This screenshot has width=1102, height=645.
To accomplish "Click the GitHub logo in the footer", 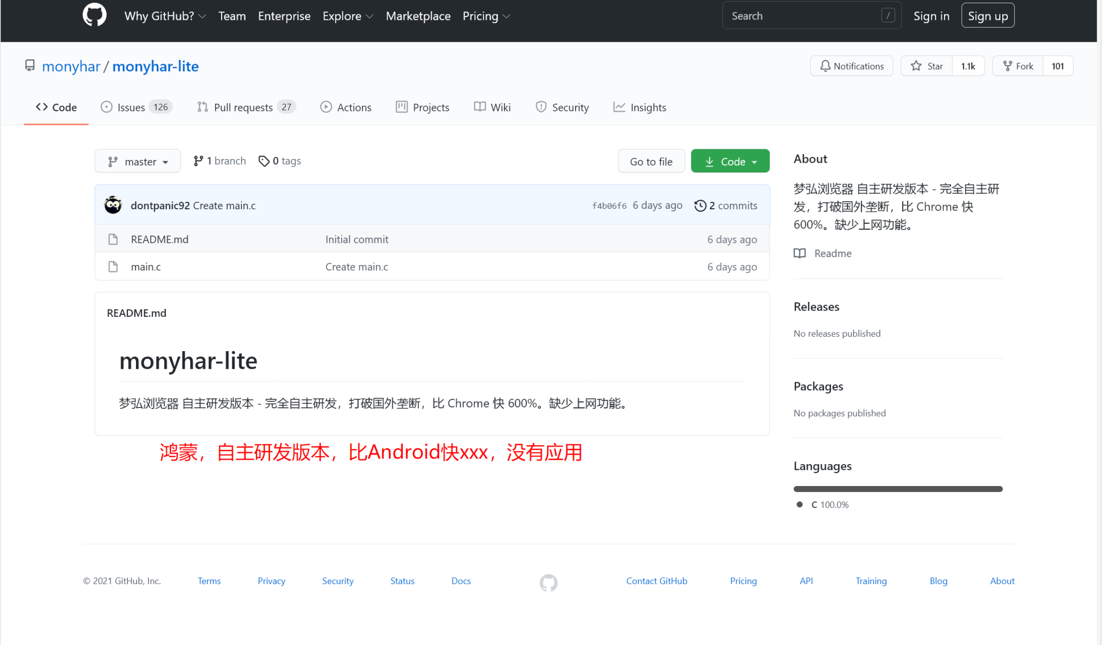I will (x=548, y=583).
